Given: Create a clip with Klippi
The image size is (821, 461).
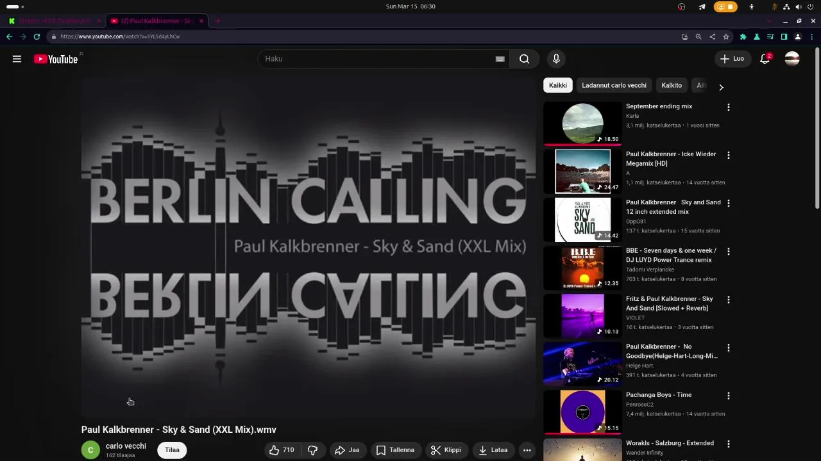Looking at the screenshot, I should click(446, 450).
